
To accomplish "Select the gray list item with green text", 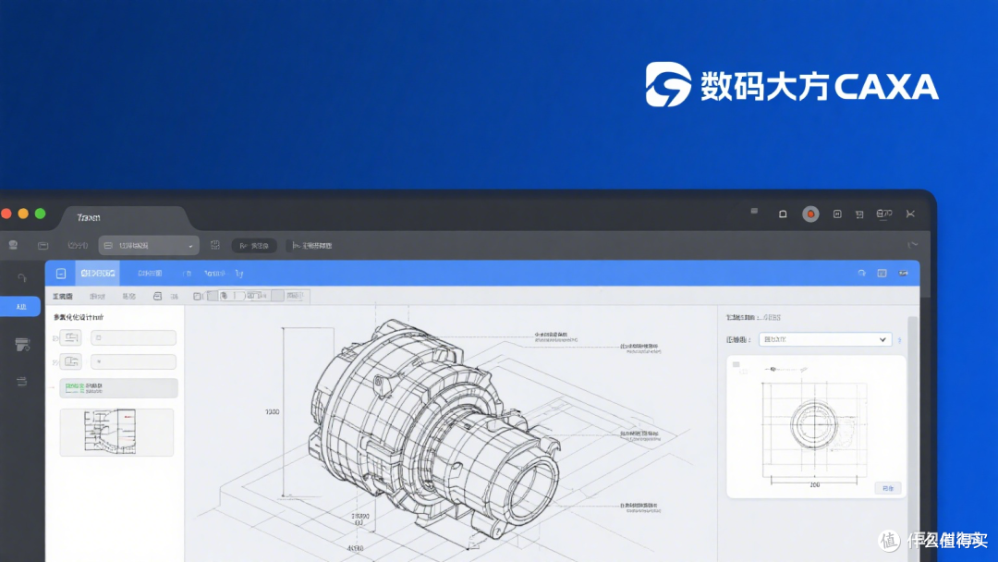I will [118, 388].
